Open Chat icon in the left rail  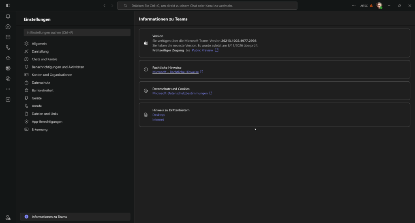point(8,27)
